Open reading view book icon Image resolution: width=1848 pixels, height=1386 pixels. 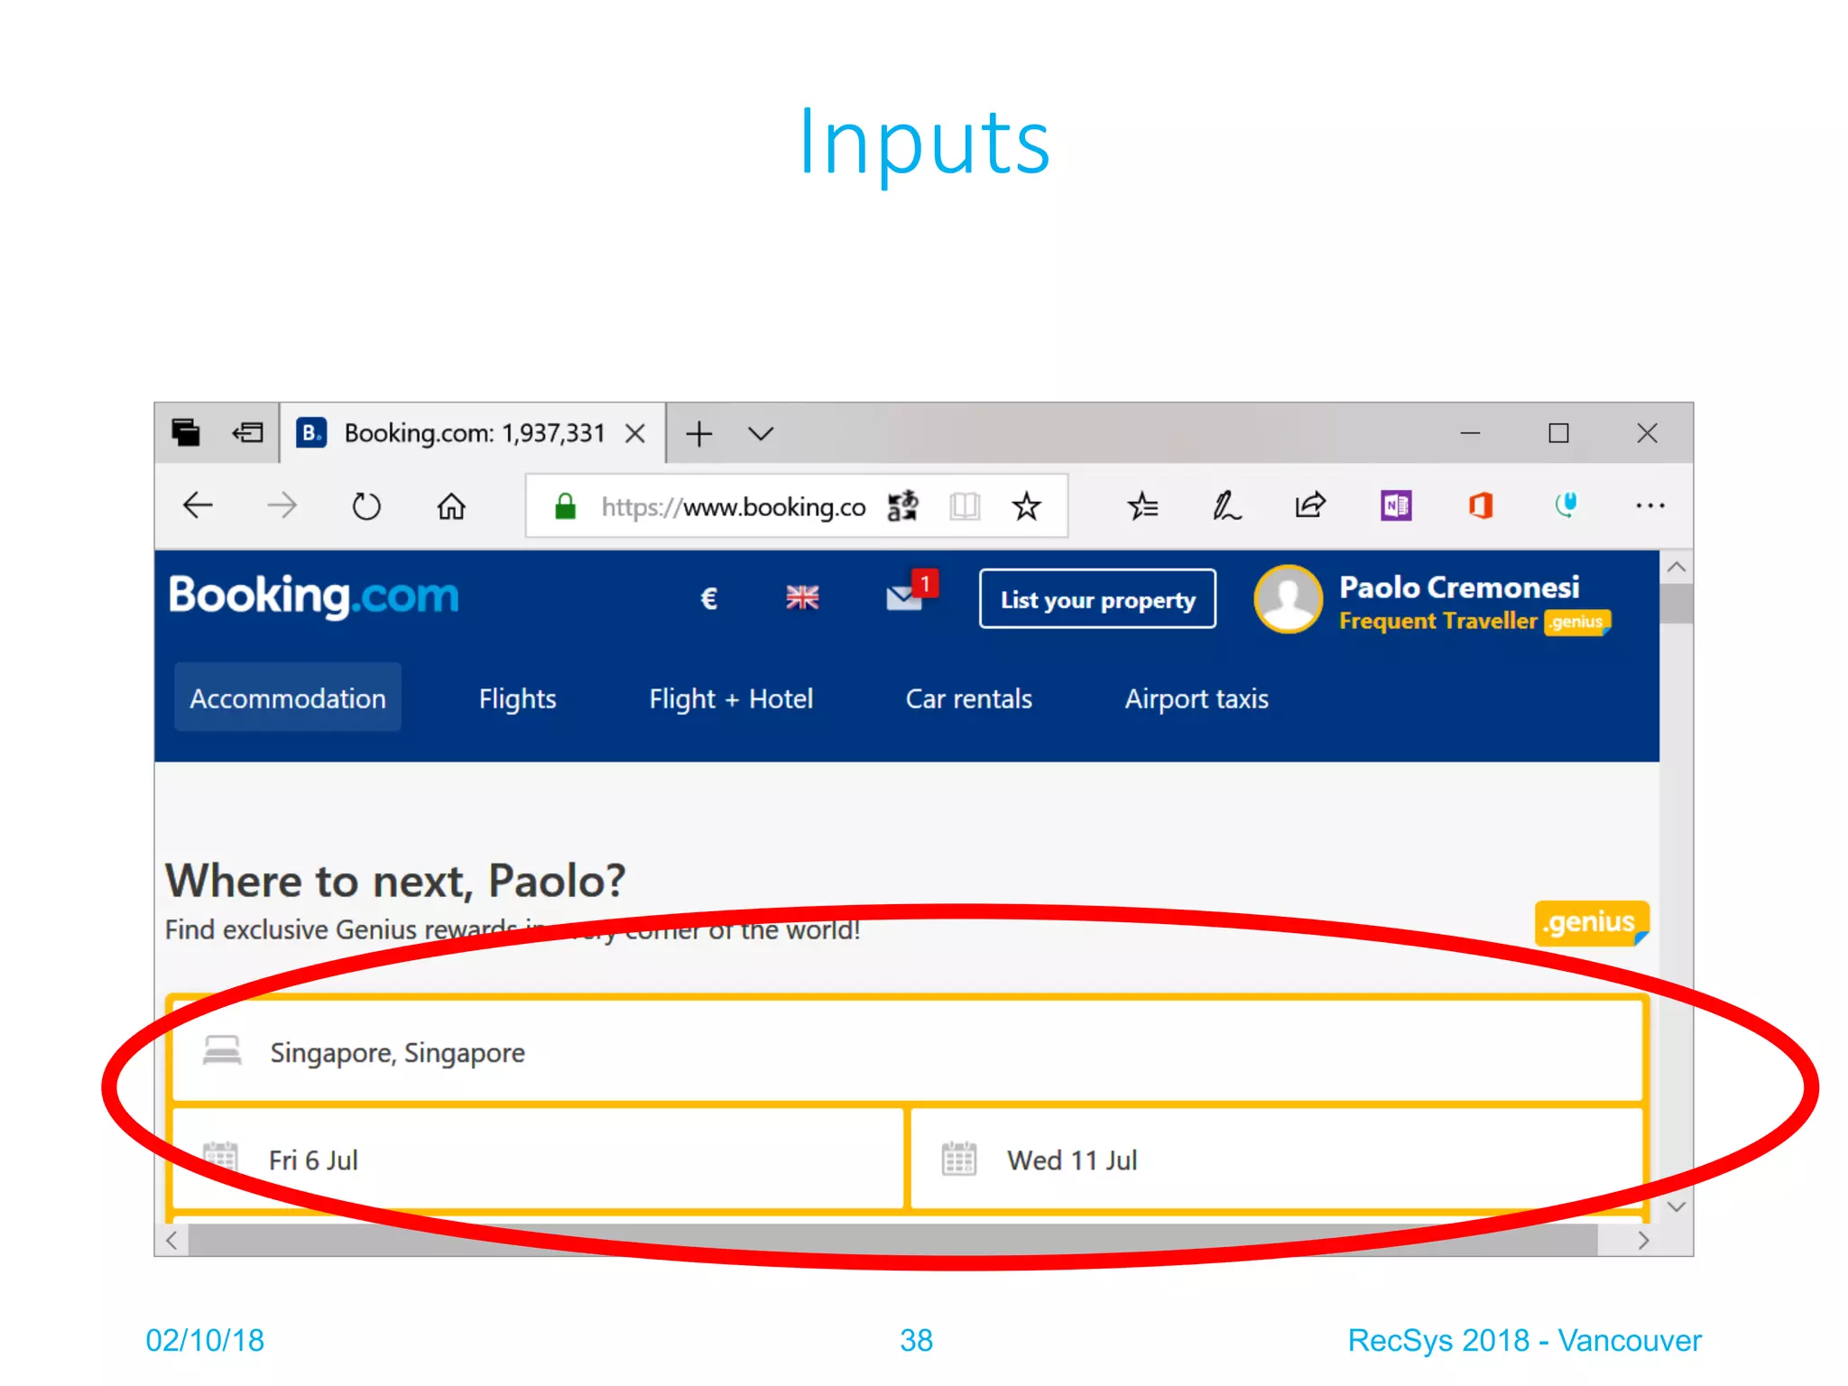pos(965,506)
